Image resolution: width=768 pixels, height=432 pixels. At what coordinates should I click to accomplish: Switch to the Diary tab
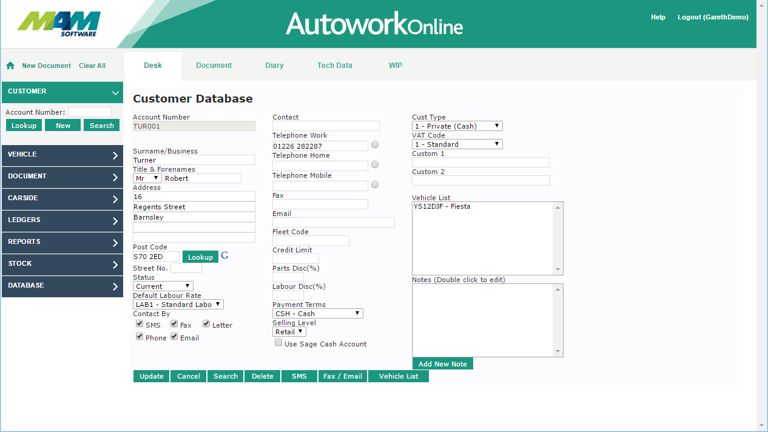pyautogui.click(x=274, y=66)
